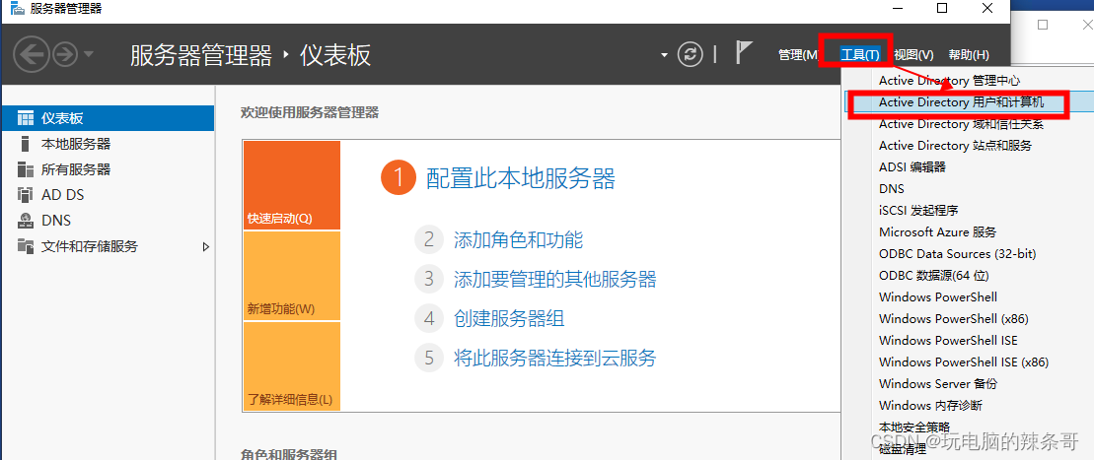Viewport: 1094px width, 460px height.
Task: Click the refresh icon in header
Action: point(690,54)
